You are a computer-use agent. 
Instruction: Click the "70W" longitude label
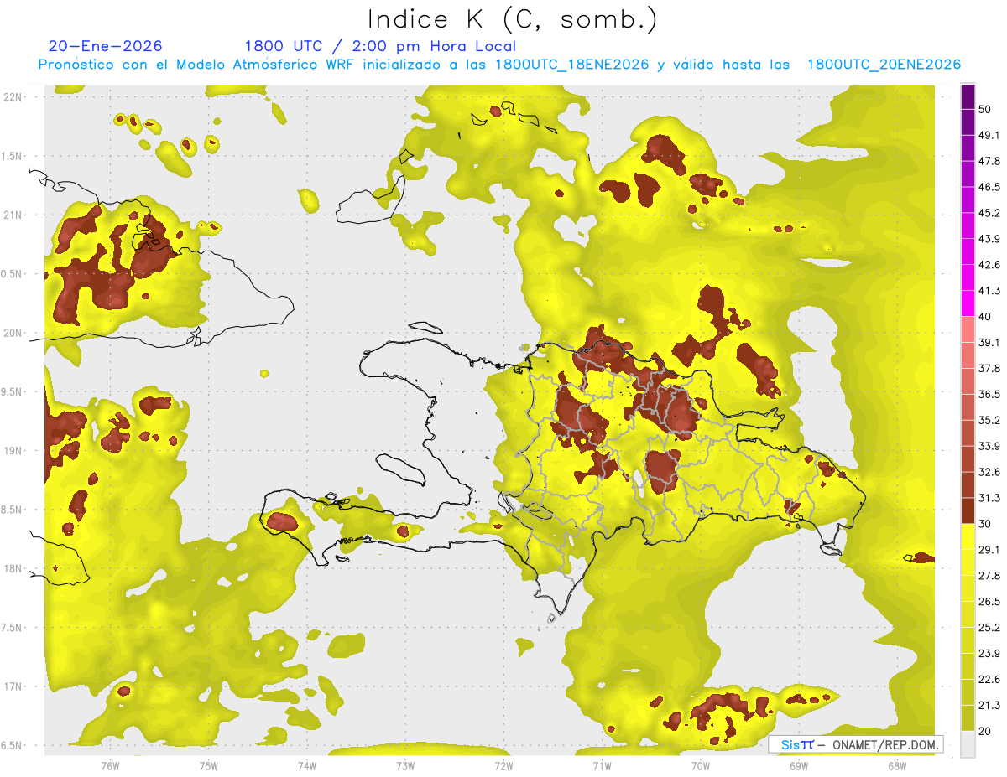pos(701,765)
